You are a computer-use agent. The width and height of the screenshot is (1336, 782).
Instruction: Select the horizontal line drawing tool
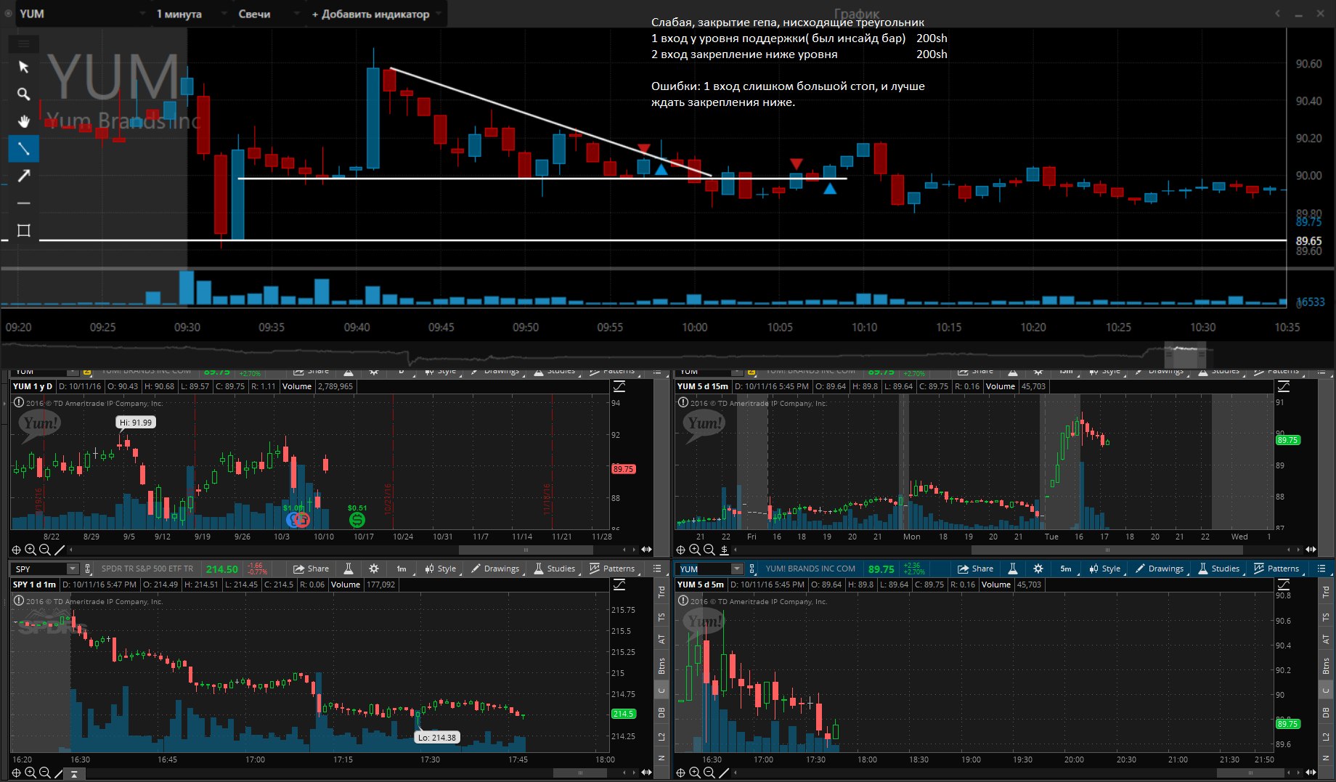pos(23,203)
